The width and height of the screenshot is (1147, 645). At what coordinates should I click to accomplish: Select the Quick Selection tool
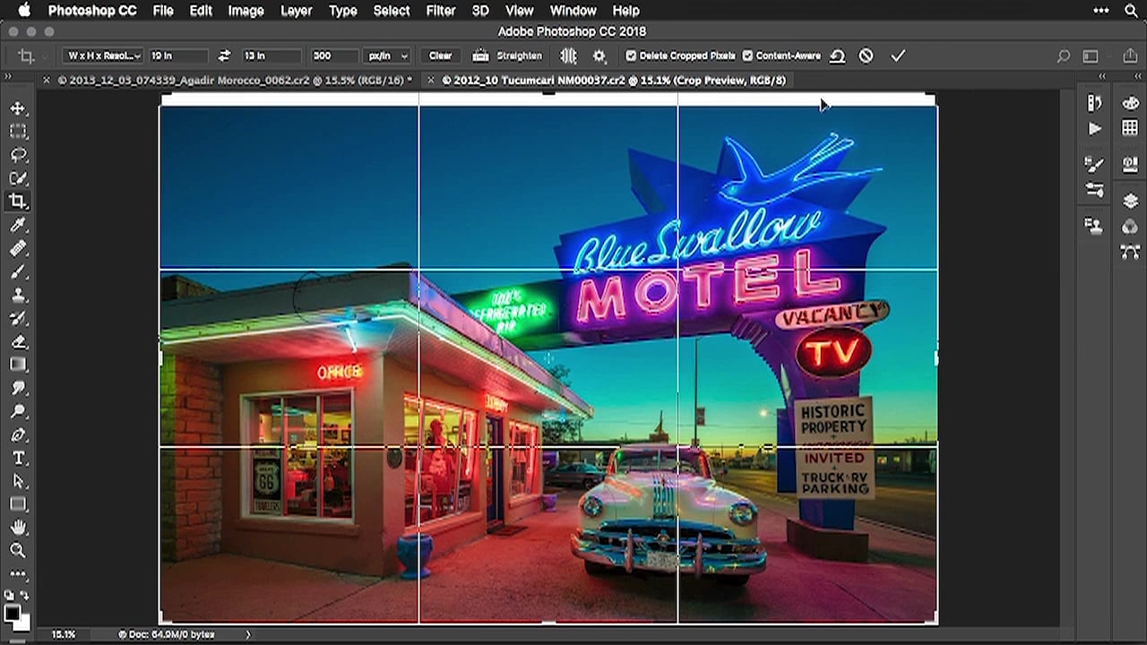click(18, 178)
